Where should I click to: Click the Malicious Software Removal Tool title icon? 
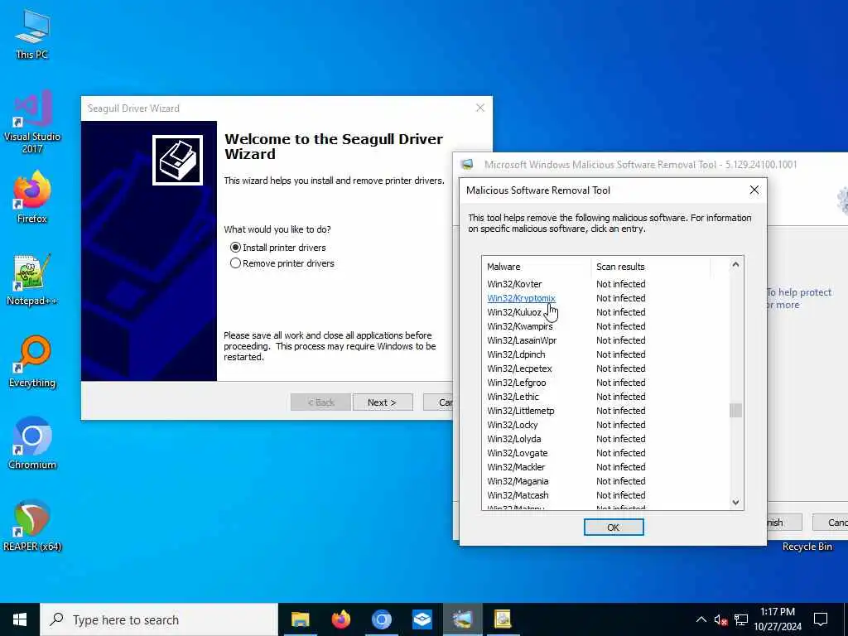point(467,165)
